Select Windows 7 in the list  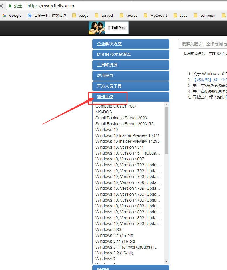pos(105,259)
